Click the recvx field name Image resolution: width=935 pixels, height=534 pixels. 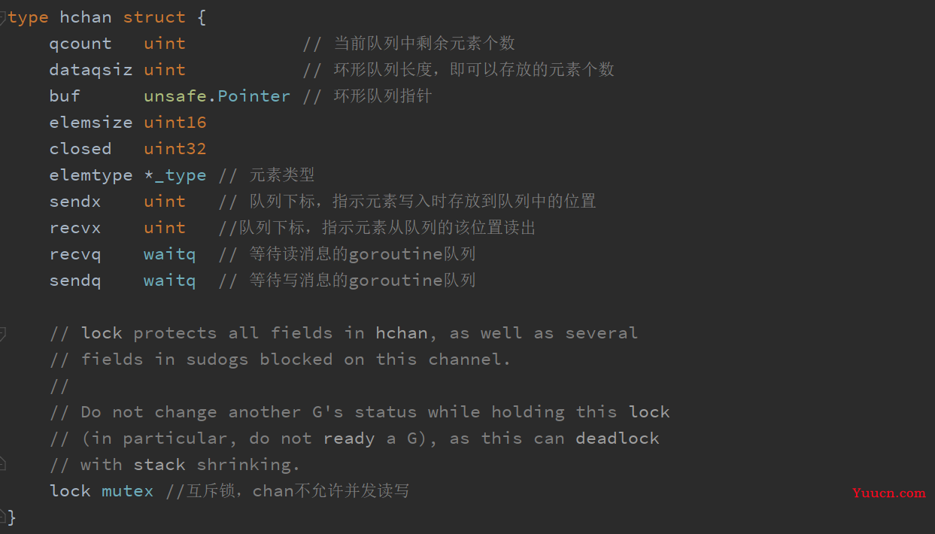point(75,228)
